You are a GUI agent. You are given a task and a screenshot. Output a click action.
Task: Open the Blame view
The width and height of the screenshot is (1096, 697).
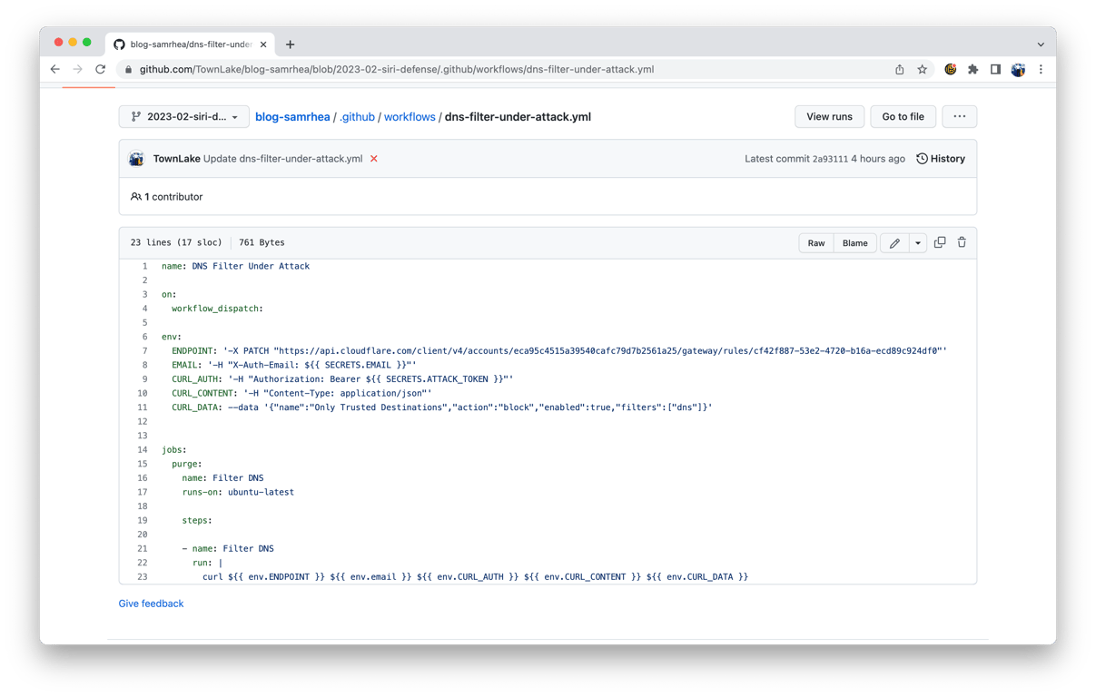[x=854, y=243]
